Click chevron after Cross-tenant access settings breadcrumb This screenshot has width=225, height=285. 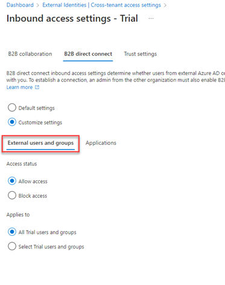(165, 5)
